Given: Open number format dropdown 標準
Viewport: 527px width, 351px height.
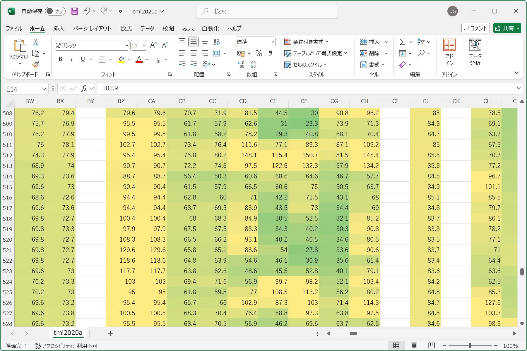Looking at the screenshot, I should pyautogui.click(x=273, y=42).
